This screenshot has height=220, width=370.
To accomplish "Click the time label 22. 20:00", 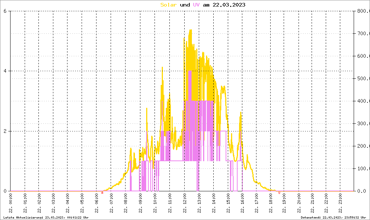I will coord(299,203).
